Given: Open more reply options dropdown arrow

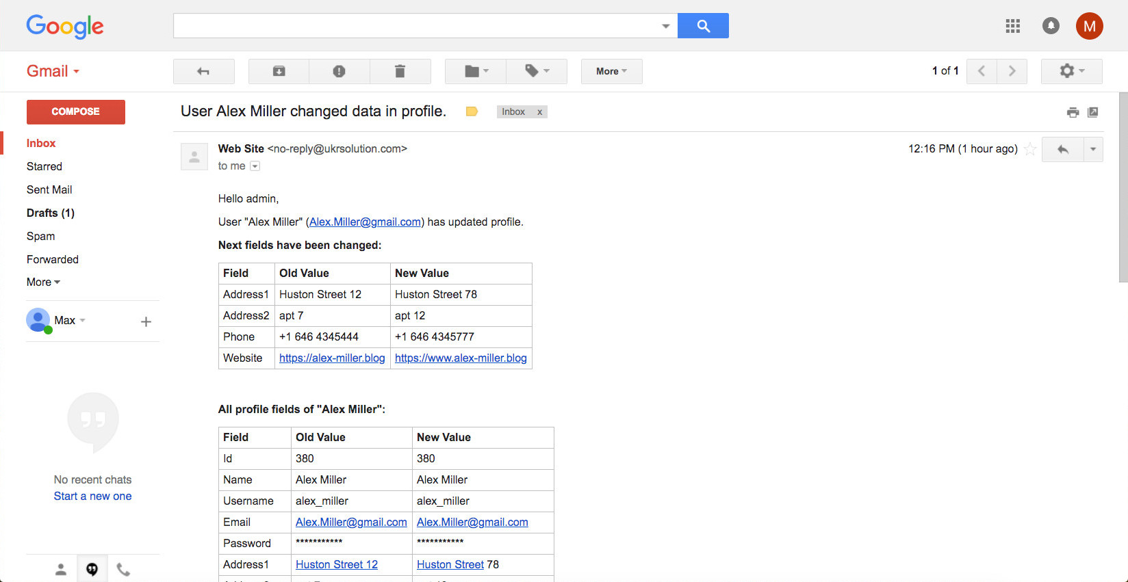Looking at the screenshot, I should 1093,149.
